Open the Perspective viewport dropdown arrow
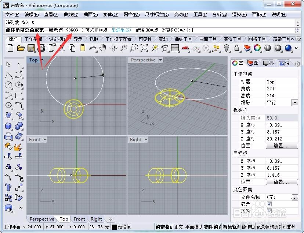The height and width of the screenshot is (233, 304). (160, 60)
